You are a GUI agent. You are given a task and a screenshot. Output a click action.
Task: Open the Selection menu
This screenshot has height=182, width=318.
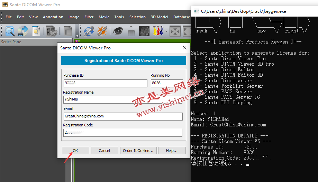tap(137, 17)
